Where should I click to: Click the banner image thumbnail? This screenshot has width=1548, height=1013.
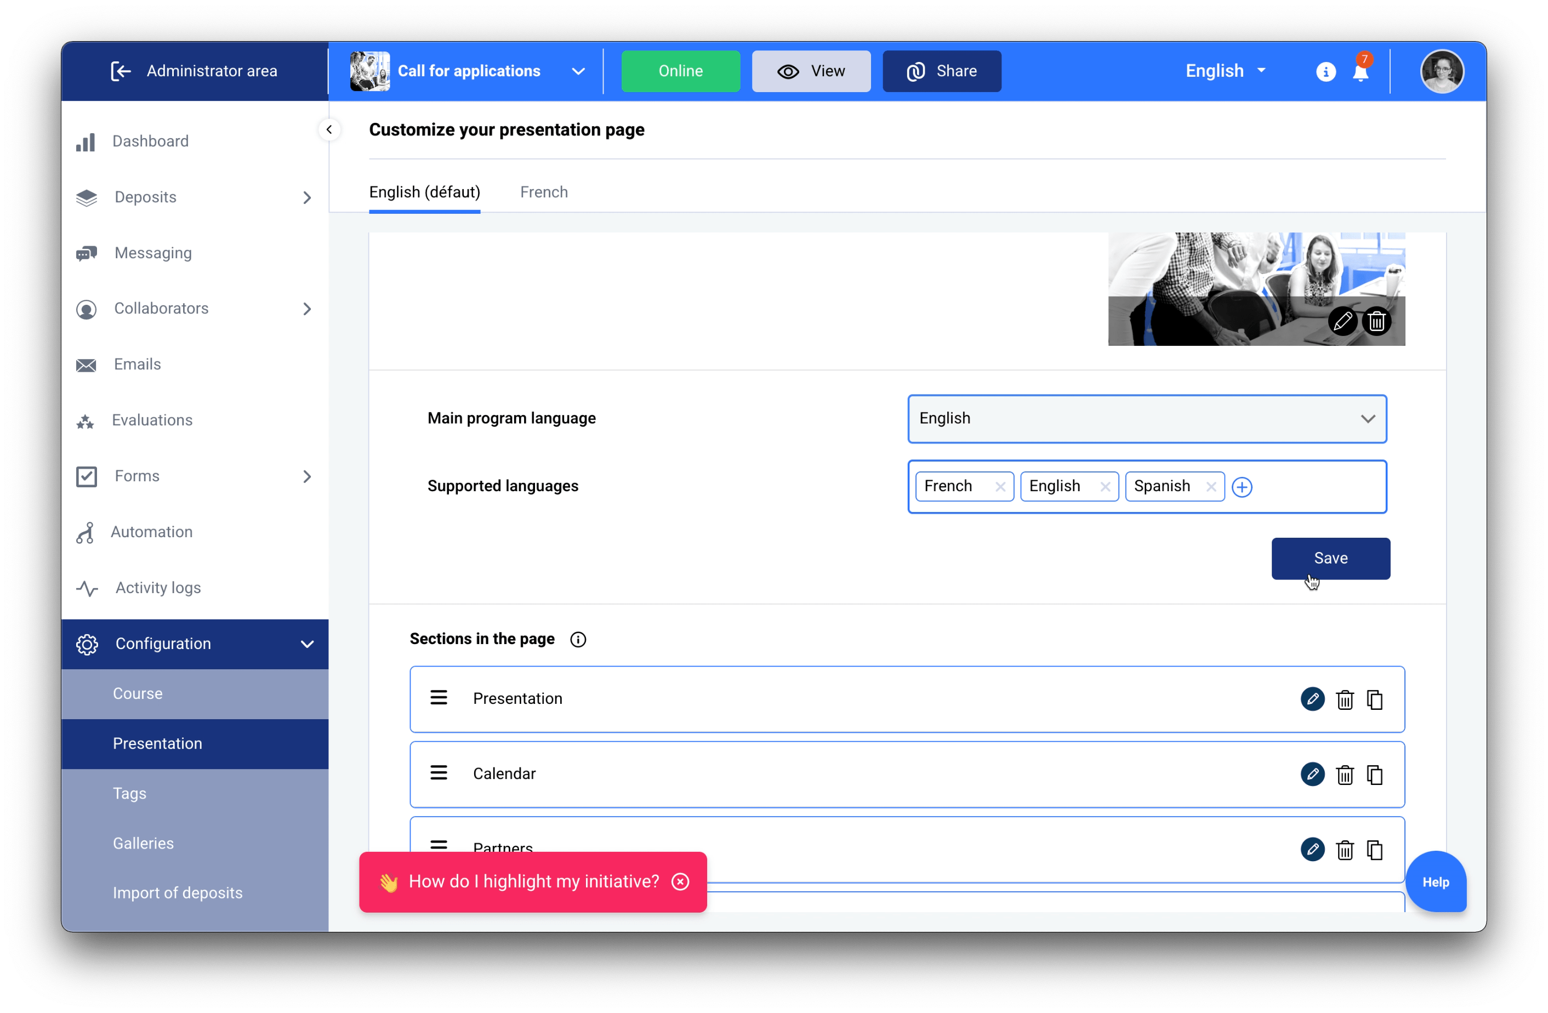click(1256, 289)
